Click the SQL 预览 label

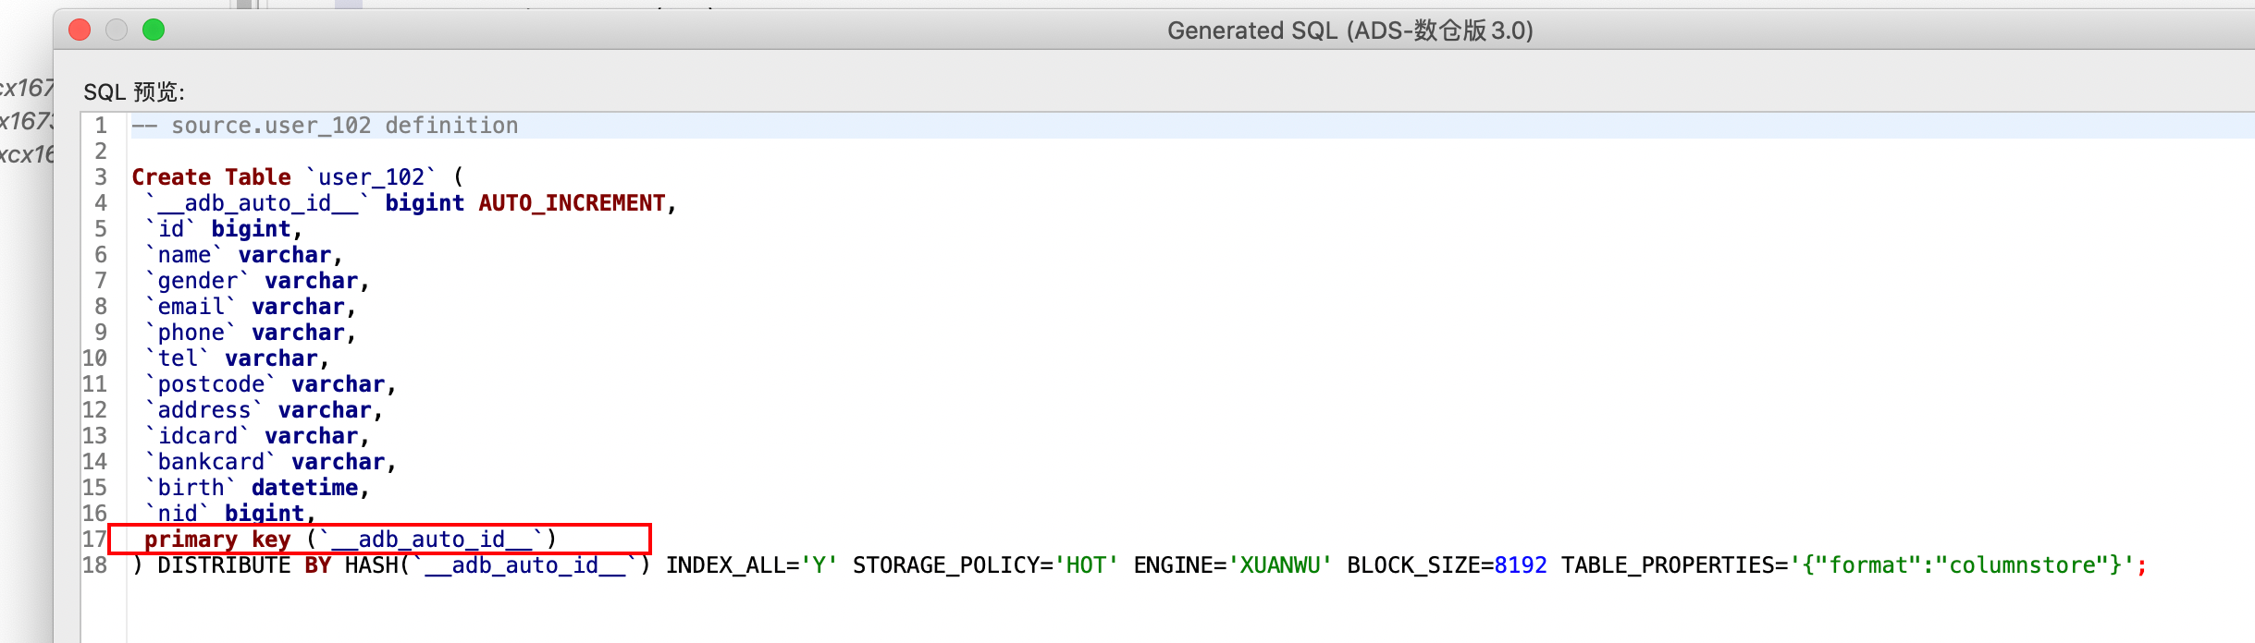(134, 92)
